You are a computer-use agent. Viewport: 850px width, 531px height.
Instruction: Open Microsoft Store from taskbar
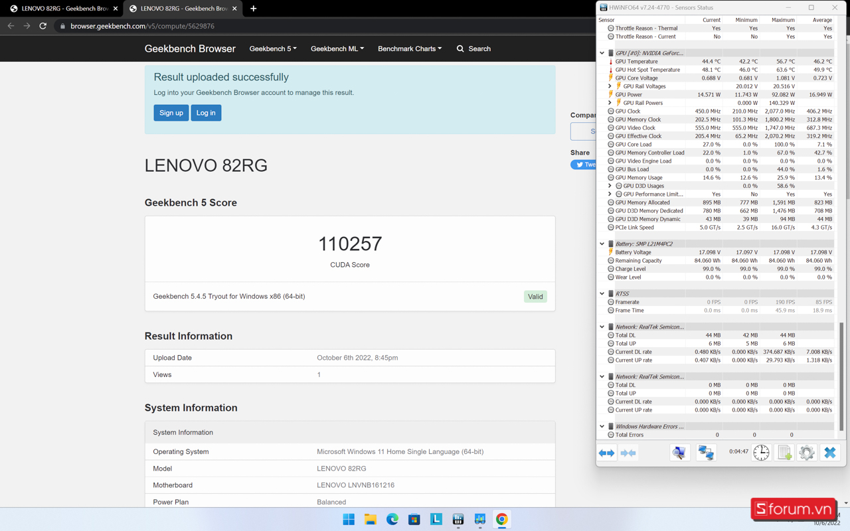414,519
